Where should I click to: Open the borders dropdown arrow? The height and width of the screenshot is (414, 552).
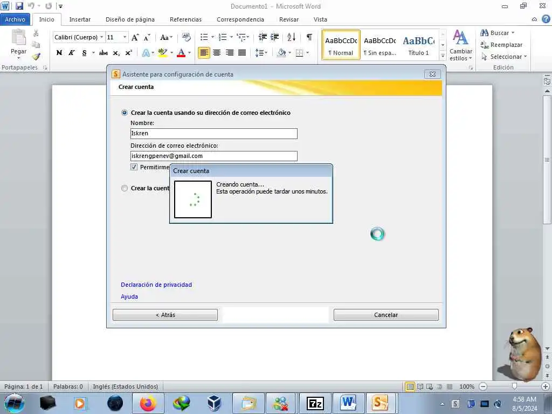pyautogui.click(x=308, y=53)
